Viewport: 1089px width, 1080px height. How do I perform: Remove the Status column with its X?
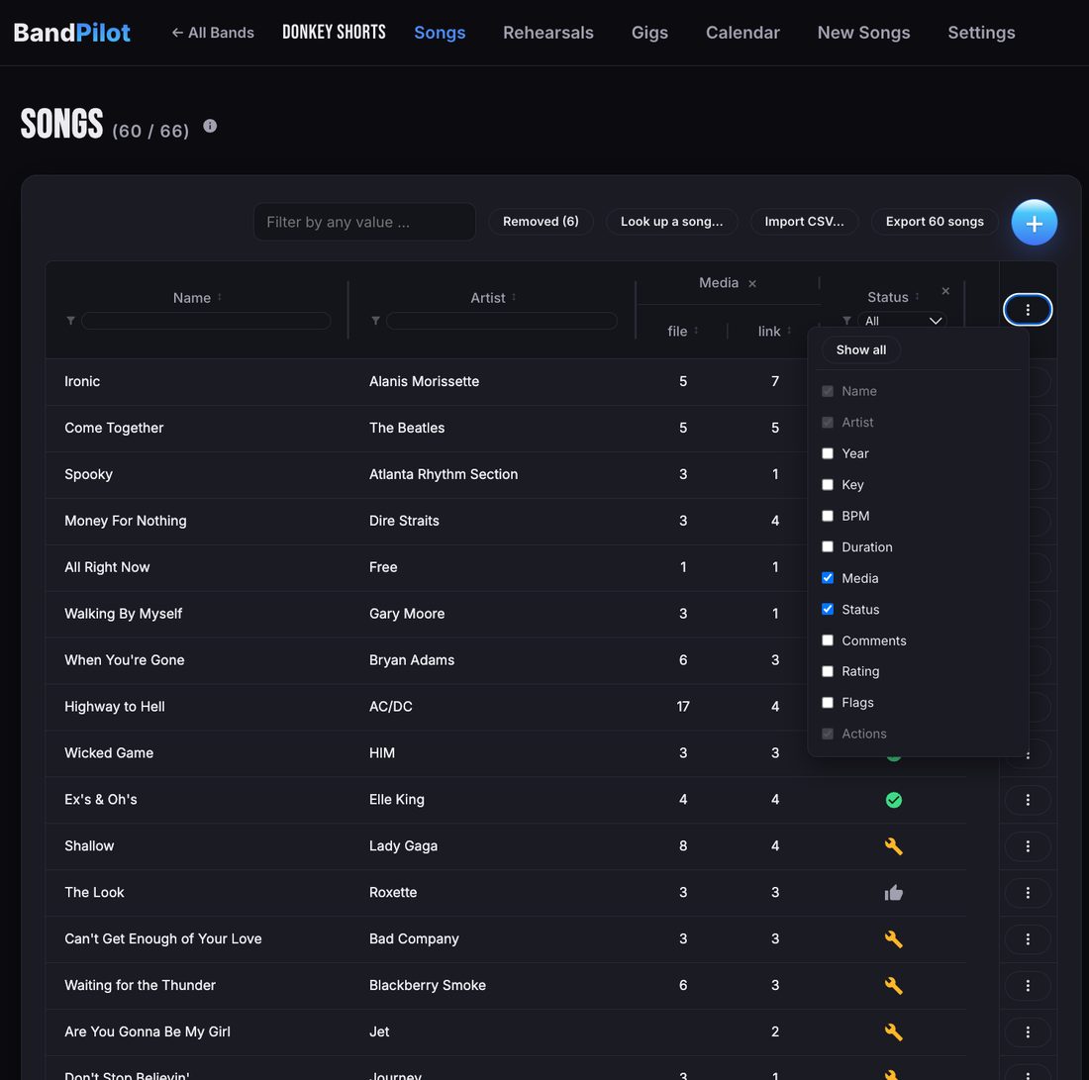(945, 291)
